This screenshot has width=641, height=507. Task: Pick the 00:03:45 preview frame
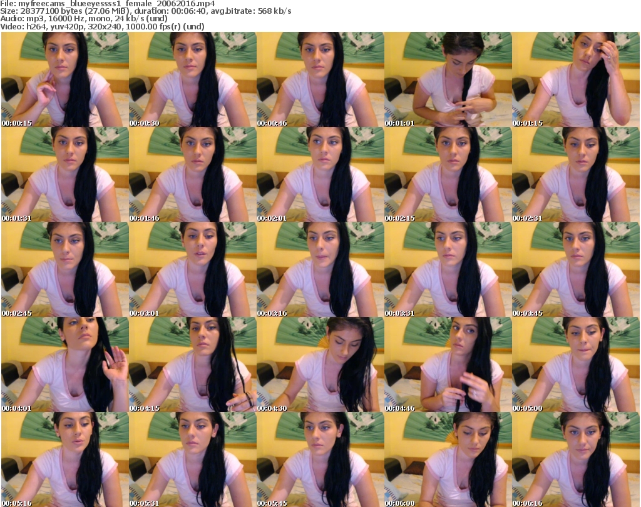[x=576, y=270]
